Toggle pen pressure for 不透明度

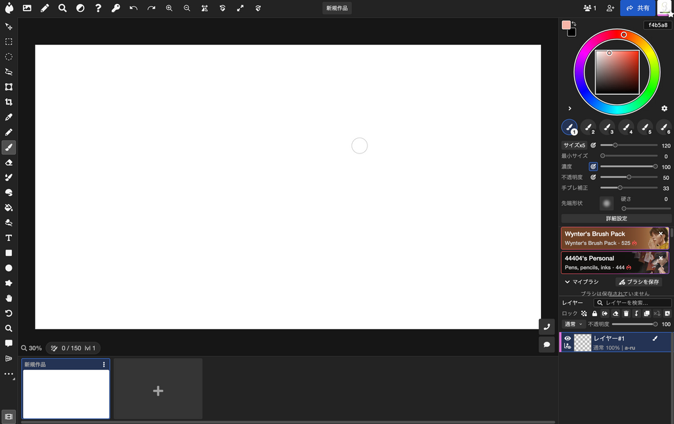593,177
